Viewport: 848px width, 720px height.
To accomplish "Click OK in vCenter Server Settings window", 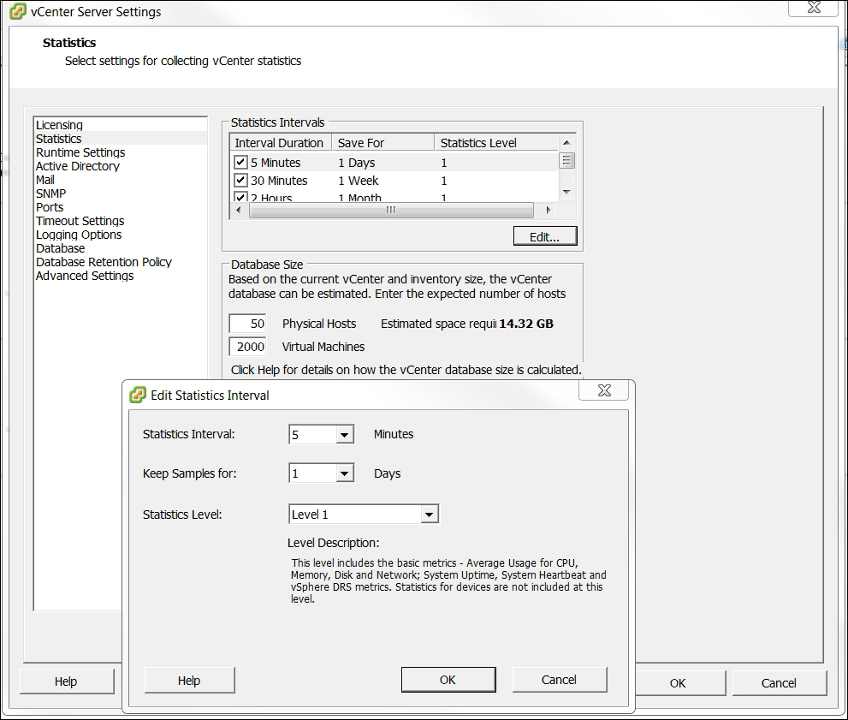I will click(679, 682).
